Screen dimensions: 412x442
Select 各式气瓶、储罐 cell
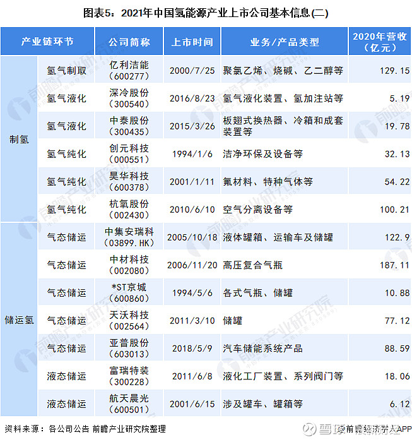[x=285, y=292]
